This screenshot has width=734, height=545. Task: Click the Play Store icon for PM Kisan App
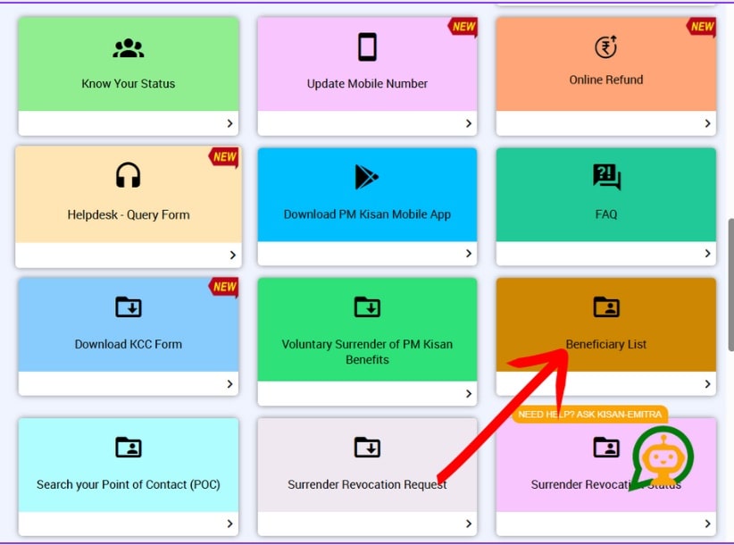(x=366, y=177)
